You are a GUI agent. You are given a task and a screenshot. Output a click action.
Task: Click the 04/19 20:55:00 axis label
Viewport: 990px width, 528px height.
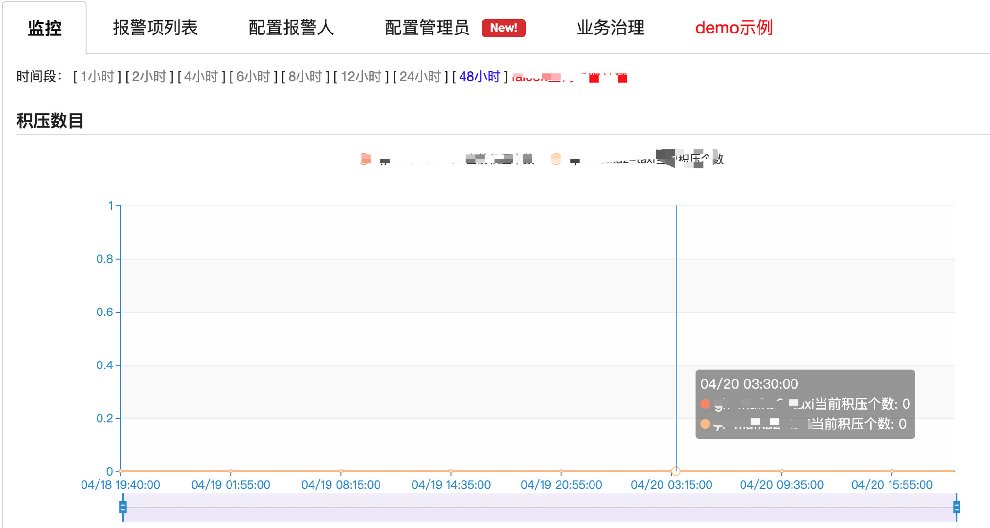(561, 485)
